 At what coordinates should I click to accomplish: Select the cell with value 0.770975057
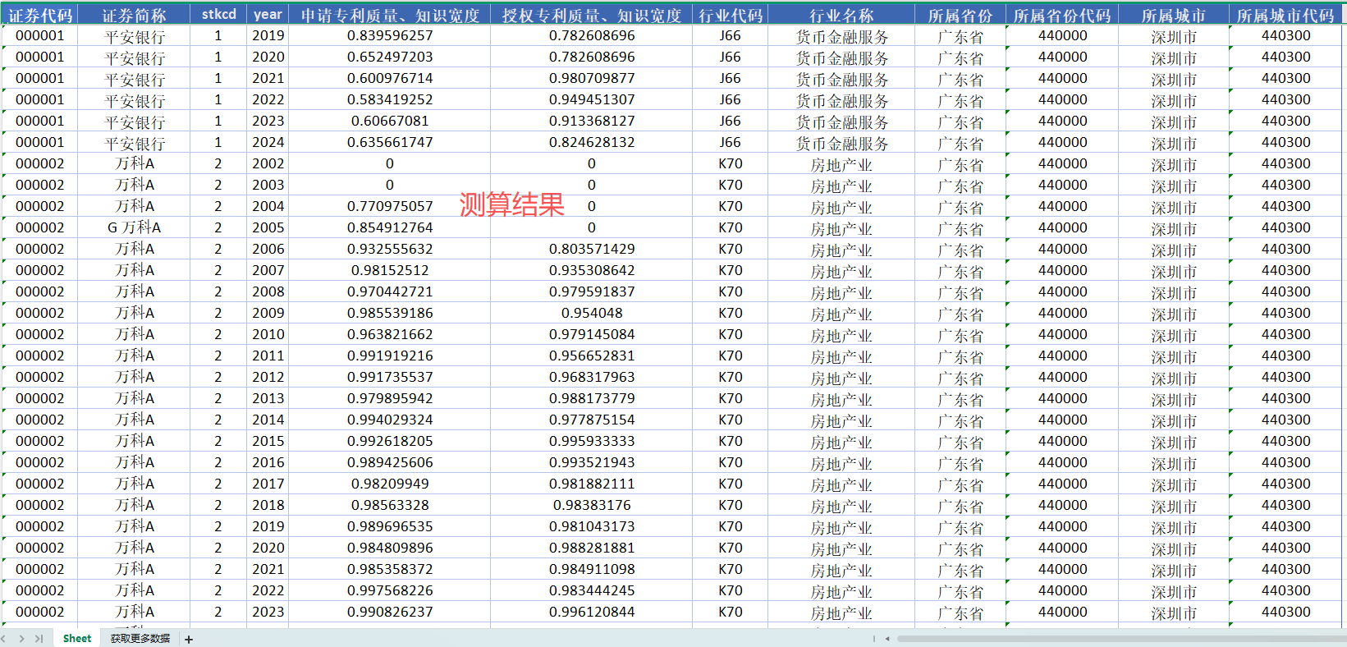390,206
